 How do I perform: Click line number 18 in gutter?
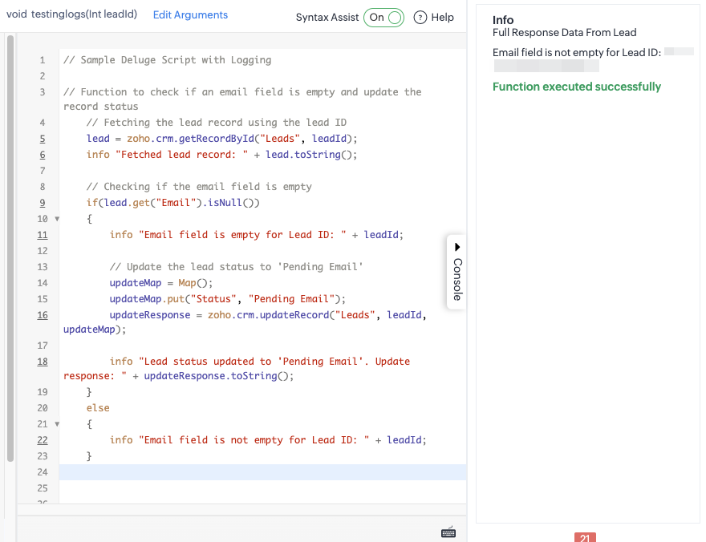(x=43, y=362)
